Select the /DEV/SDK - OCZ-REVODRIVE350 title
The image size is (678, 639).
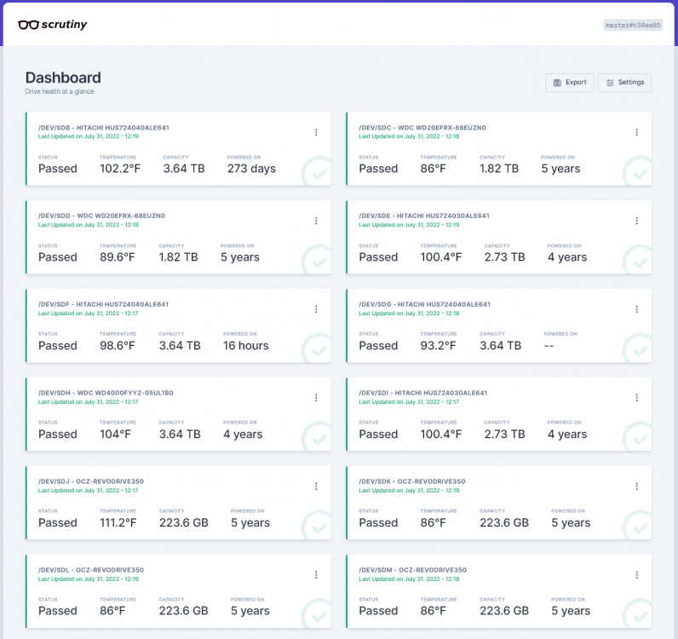click(411, 481)
